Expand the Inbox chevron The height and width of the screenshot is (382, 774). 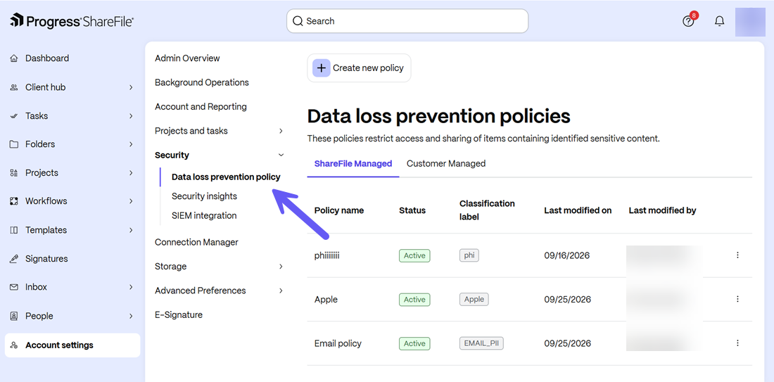coord(132,287)
